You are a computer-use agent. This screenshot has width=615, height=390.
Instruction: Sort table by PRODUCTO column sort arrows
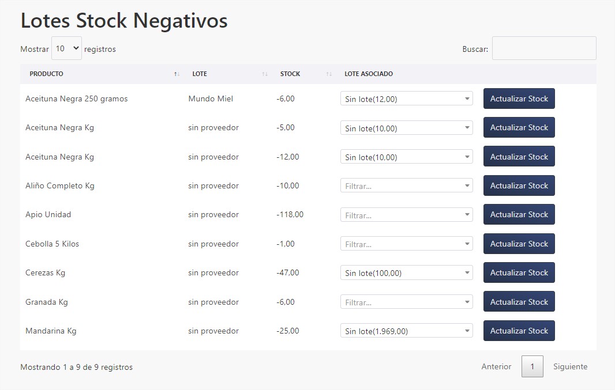point(177,74)
